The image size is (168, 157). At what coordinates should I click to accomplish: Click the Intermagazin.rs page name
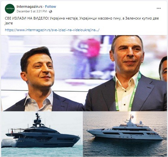pos(29,7)
